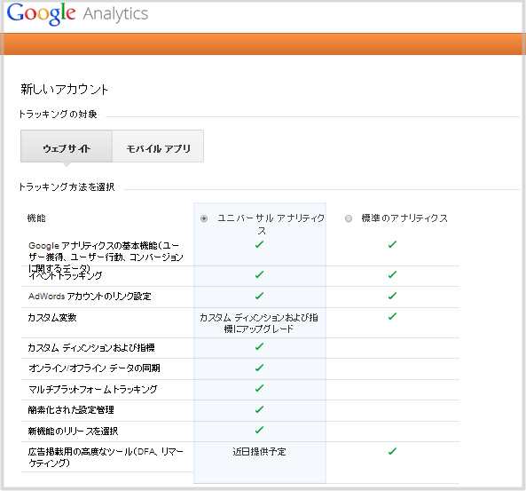Screen dimensions: 526x491
Task: Select the ウェブサイト tab
Action: (x=67, y=147)
